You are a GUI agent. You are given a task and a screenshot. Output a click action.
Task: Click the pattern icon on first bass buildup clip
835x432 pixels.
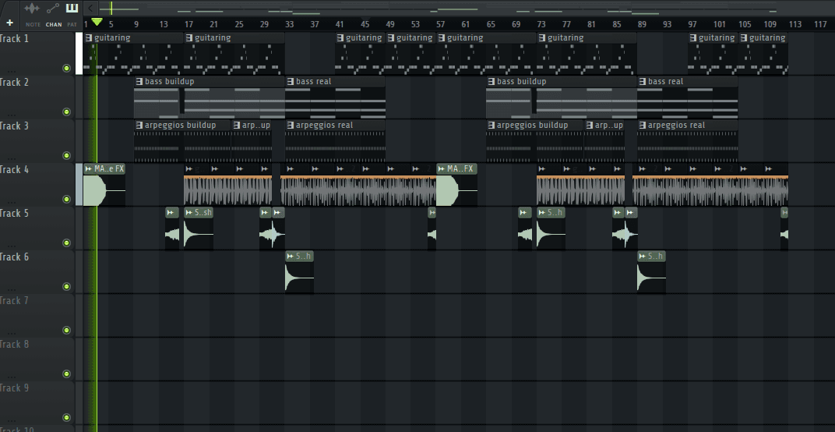pyautogui.click(x=139, y=81)
